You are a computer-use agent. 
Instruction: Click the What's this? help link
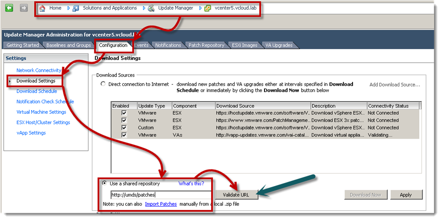pos(191,183)
